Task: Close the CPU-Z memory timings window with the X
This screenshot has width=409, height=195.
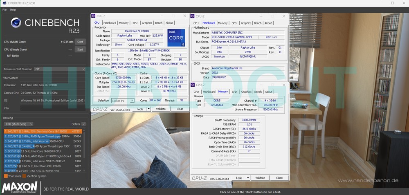Action: coord(284,85)
